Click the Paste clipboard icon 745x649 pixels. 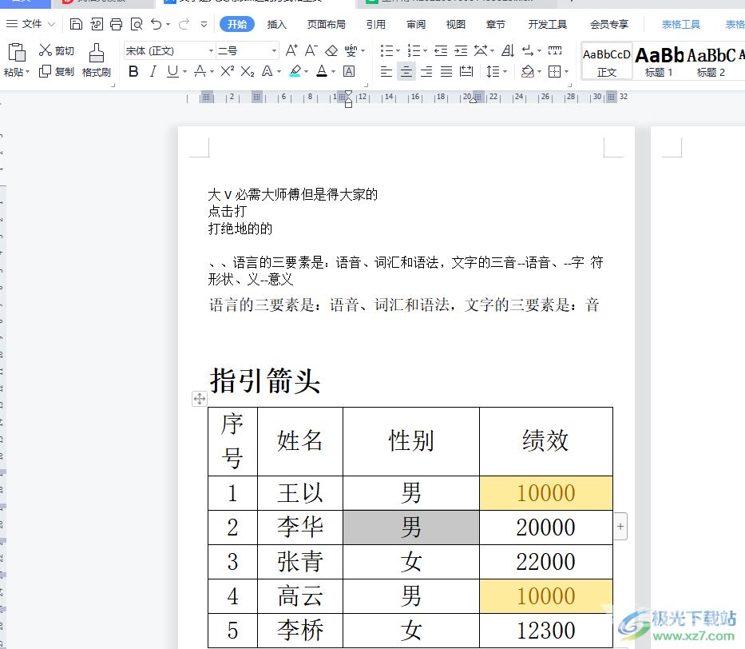[x=17, y=52]
